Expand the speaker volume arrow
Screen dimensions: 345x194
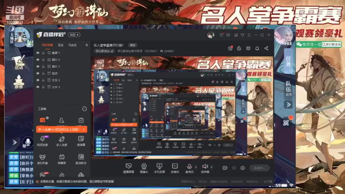211,167
